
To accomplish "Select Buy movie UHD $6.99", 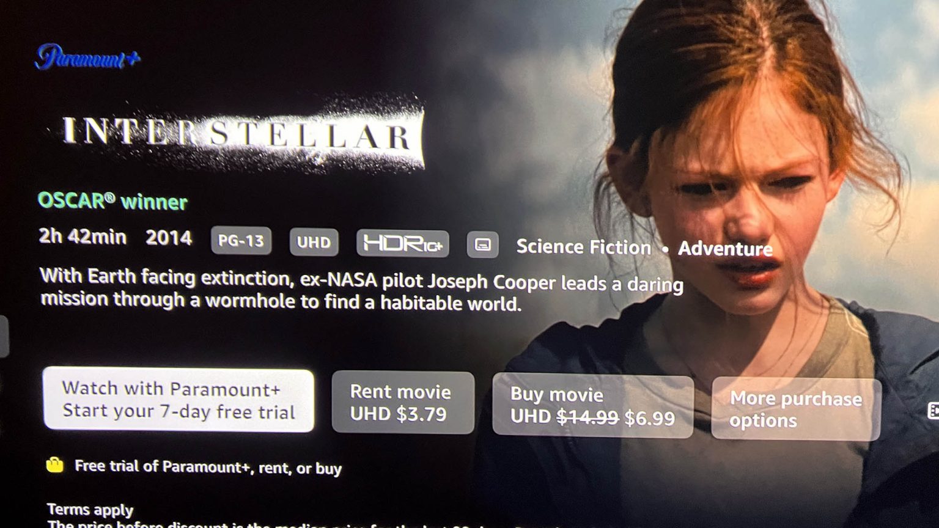I will point(593,406).
